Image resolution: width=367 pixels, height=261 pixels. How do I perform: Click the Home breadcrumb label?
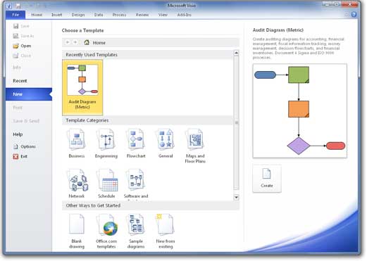coord(99,43)
